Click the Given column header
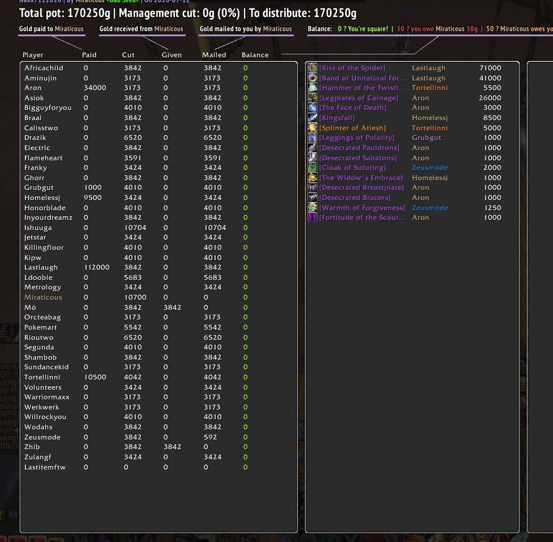This screenshot has height=542, width=553. (172, 55)
